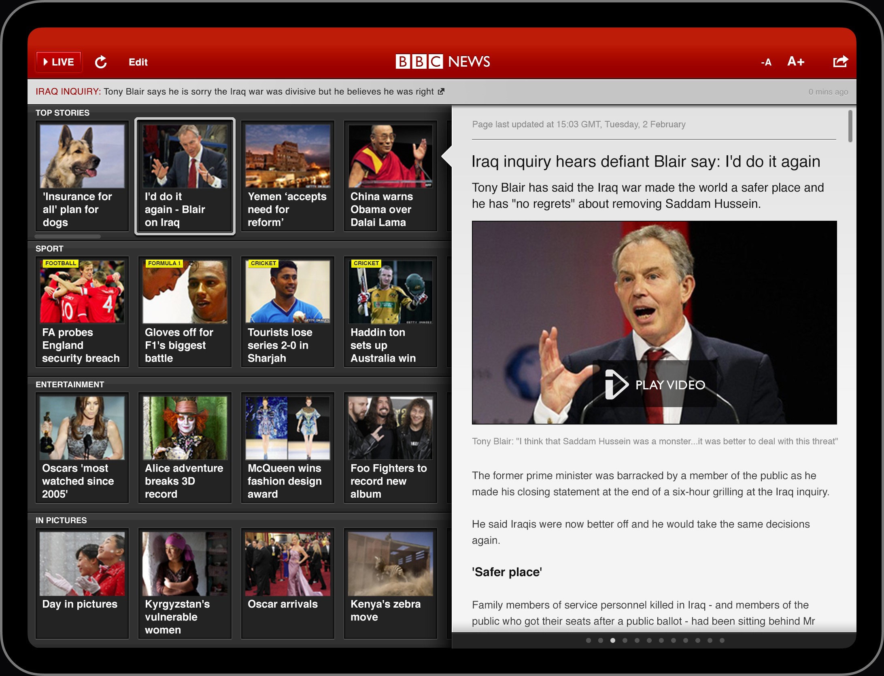Click the article pane vertical scrollbar
The height and width of the screenshot is (676, 884).
[x=850, y=126]
